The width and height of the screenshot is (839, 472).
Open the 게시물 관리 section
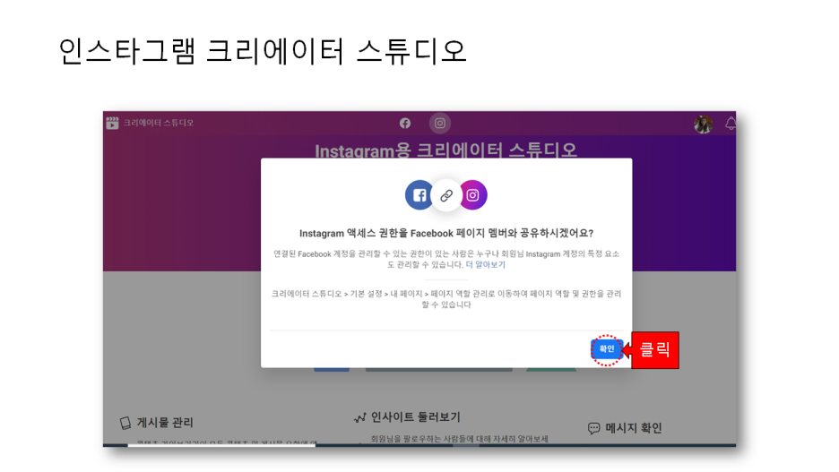tap(165, 422)
